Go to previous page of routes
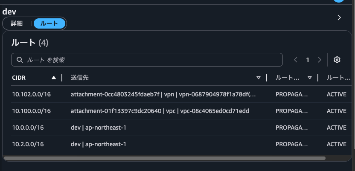Viewport: 355px width, 171px height. (x=296, y=60)
